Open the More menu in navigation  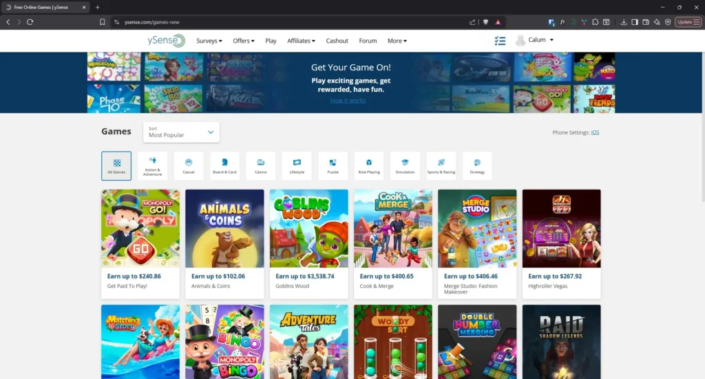tap(397, 41)
